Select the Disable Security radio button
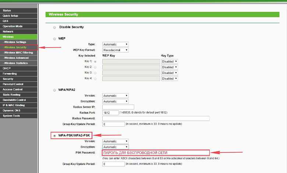Screen dimensions: 287x173 [x=54, y=28]
